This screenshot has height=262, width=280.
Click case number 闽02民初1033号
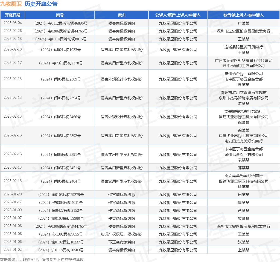click(x=61, y=50)
